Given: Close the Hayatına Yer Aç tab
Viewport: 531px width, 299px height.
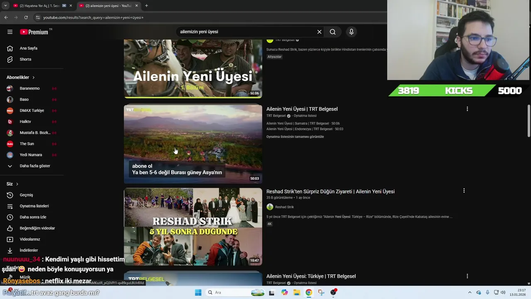Looking at the screenshot, I should (x=71, y=6).
